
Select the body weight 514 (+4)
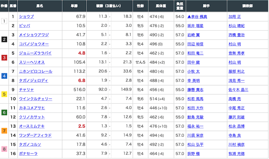157,99
